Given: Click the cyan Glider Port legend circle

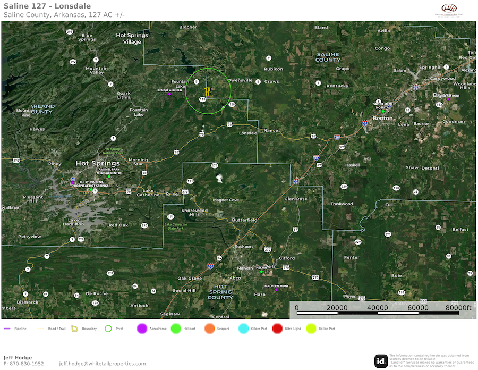Looking at the screenshot, I should (x=243, y=329).
